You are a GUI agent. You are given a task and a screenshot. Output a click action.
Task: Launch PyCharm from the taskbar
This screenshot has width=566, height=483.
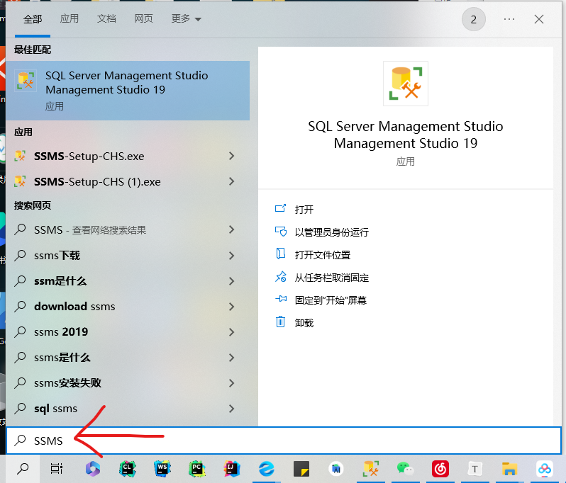196,469
